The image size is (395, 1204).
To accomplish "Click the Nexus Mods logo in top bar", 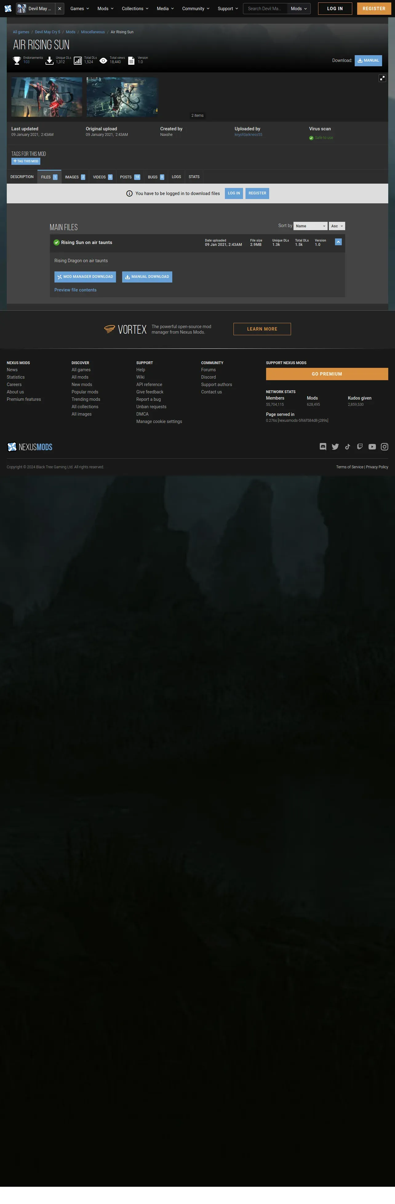I will pyautogui.click(x=8, y=8).
